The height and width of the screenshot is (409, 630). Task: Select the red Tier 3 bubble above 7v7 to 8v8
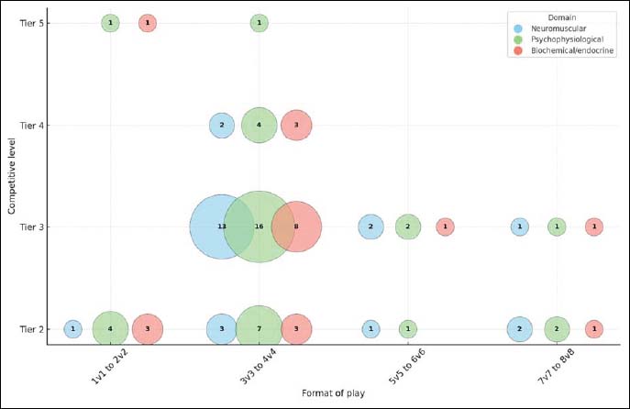pos(594,227)
